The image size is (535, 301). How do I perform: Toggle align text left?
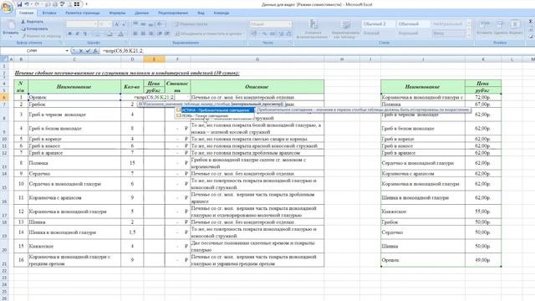point(135,33)
